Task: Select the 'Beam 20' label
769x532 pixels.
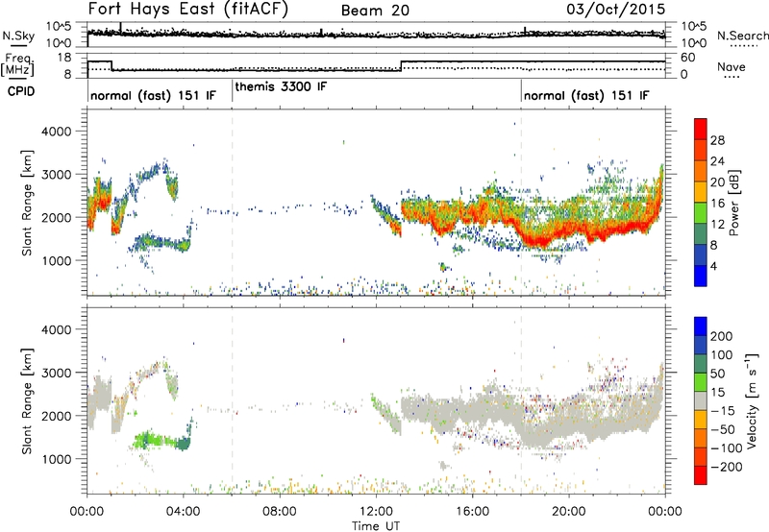Action: coord(375,11)
